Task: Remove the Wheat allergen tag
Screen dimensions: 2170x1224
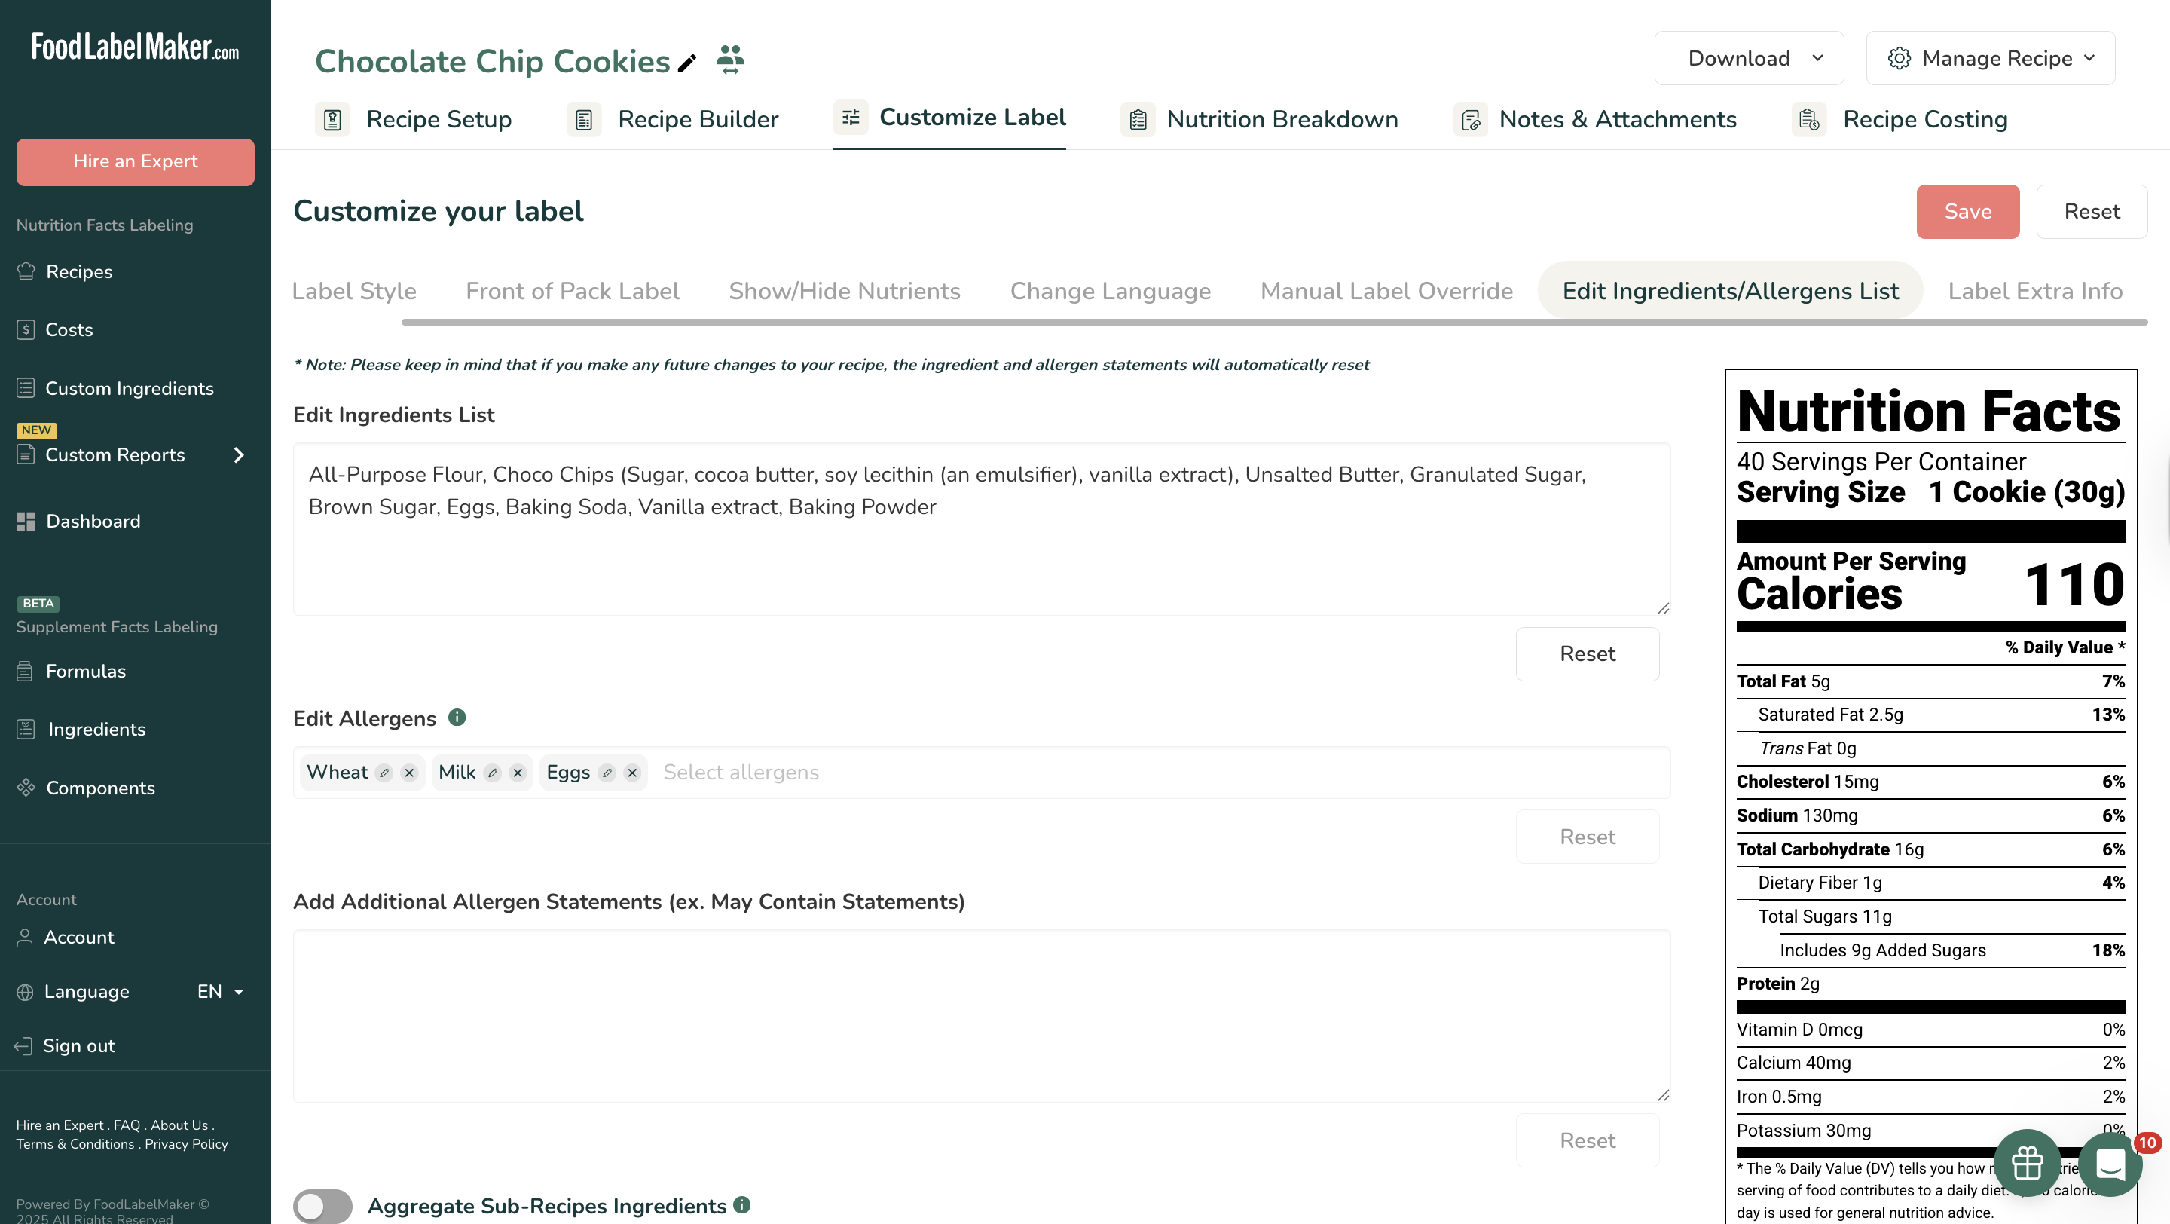Action: (409, 773)
